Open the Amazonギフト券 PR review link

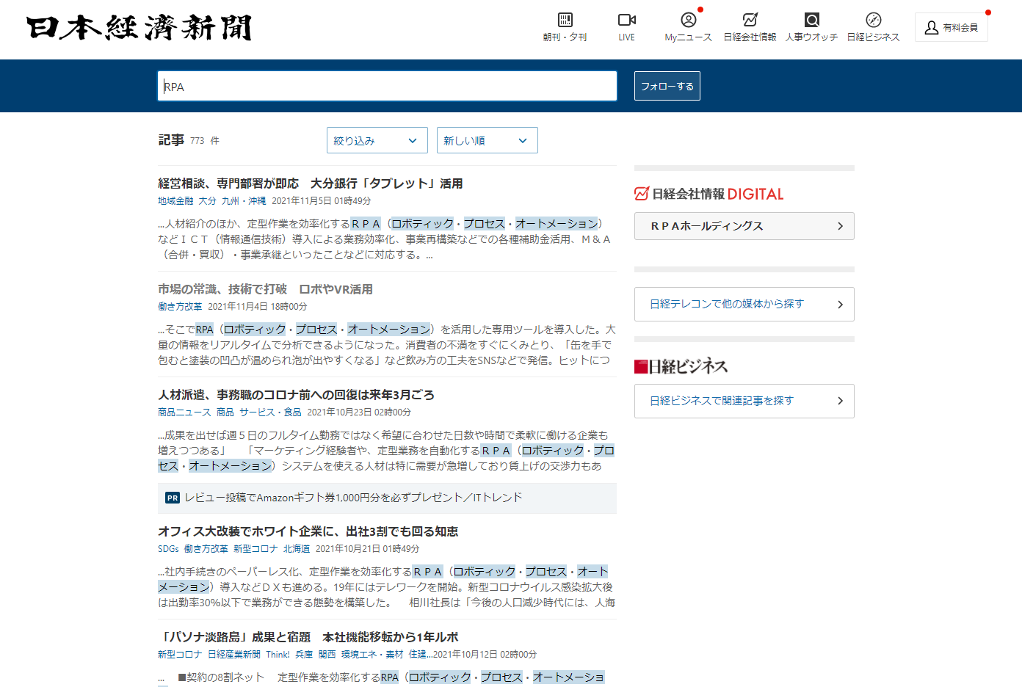353,498
